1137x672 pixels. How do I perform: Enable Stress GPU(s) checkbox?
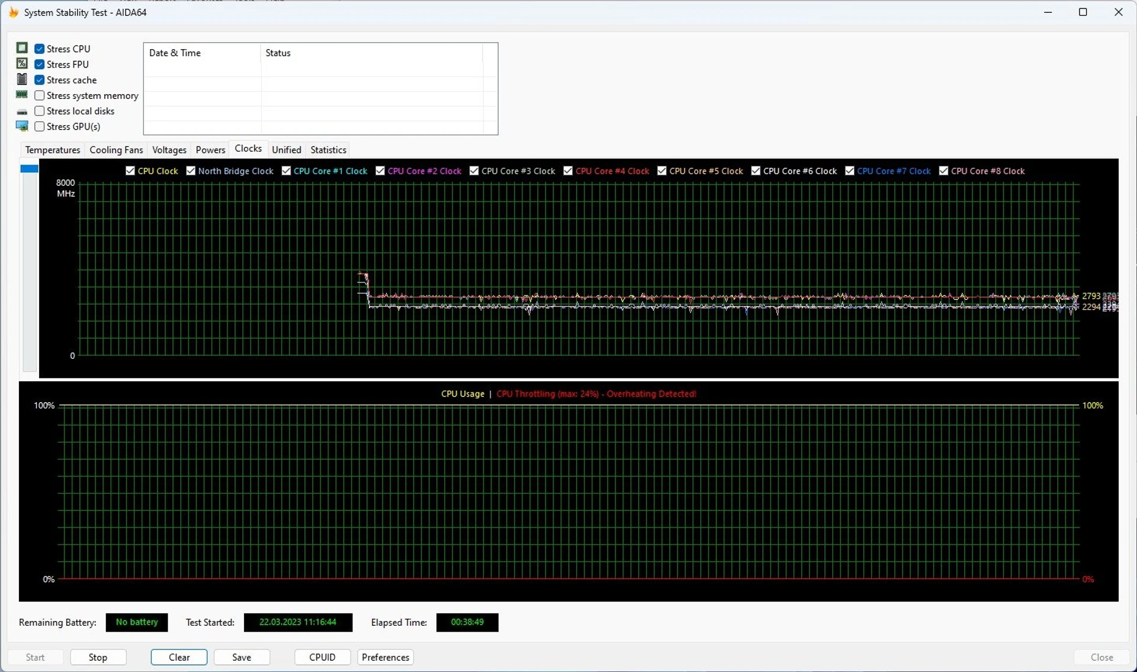tap(40, 126)
